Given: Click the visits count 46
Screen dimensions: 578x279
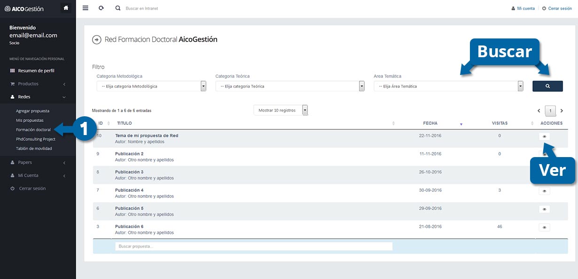Looking at the screenshot, I should 500,227.
